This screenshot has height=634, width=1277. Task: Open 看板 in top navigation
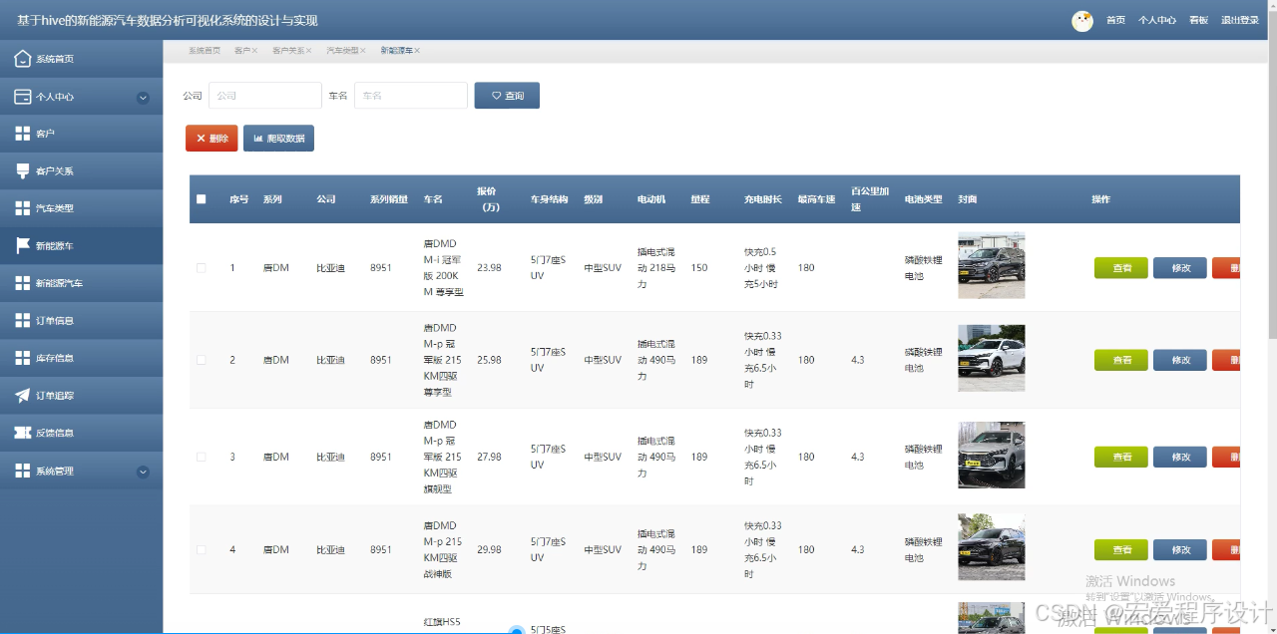click(x=1198, y=21)
